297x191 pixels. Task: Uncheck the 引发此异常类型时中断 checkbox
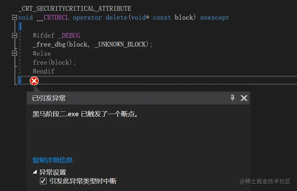pyautogui.click(x=43, y=181)
